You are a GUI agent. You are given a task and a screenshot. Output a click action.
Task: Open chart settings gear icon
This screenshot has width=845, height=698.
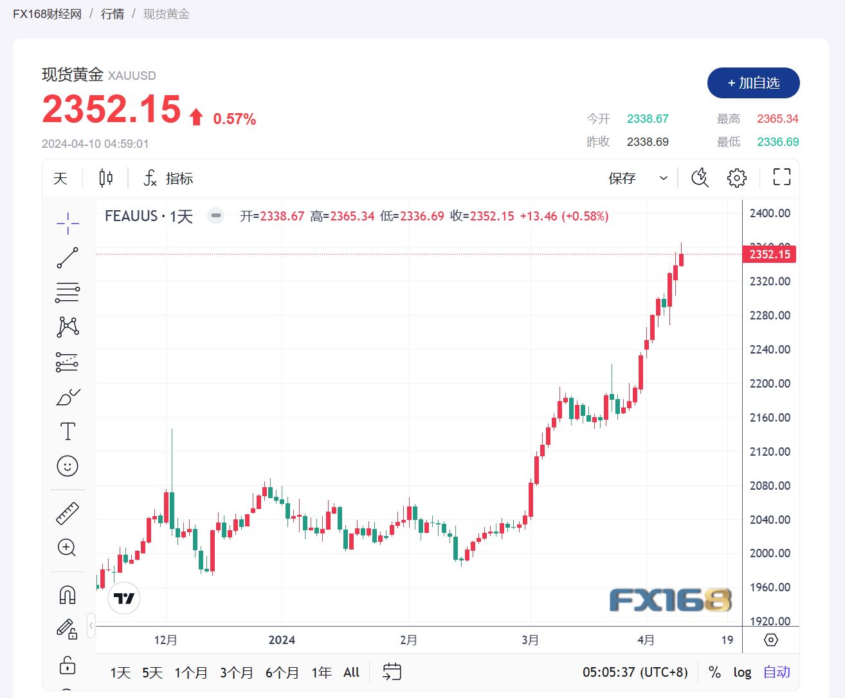[737, 178]
